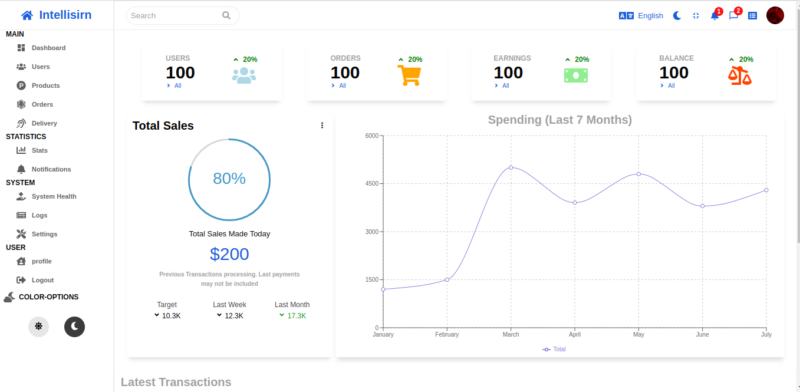This screenshot has height=392, width=800.
Task: Click the users people icon in Users card
Action: (244, 75)
